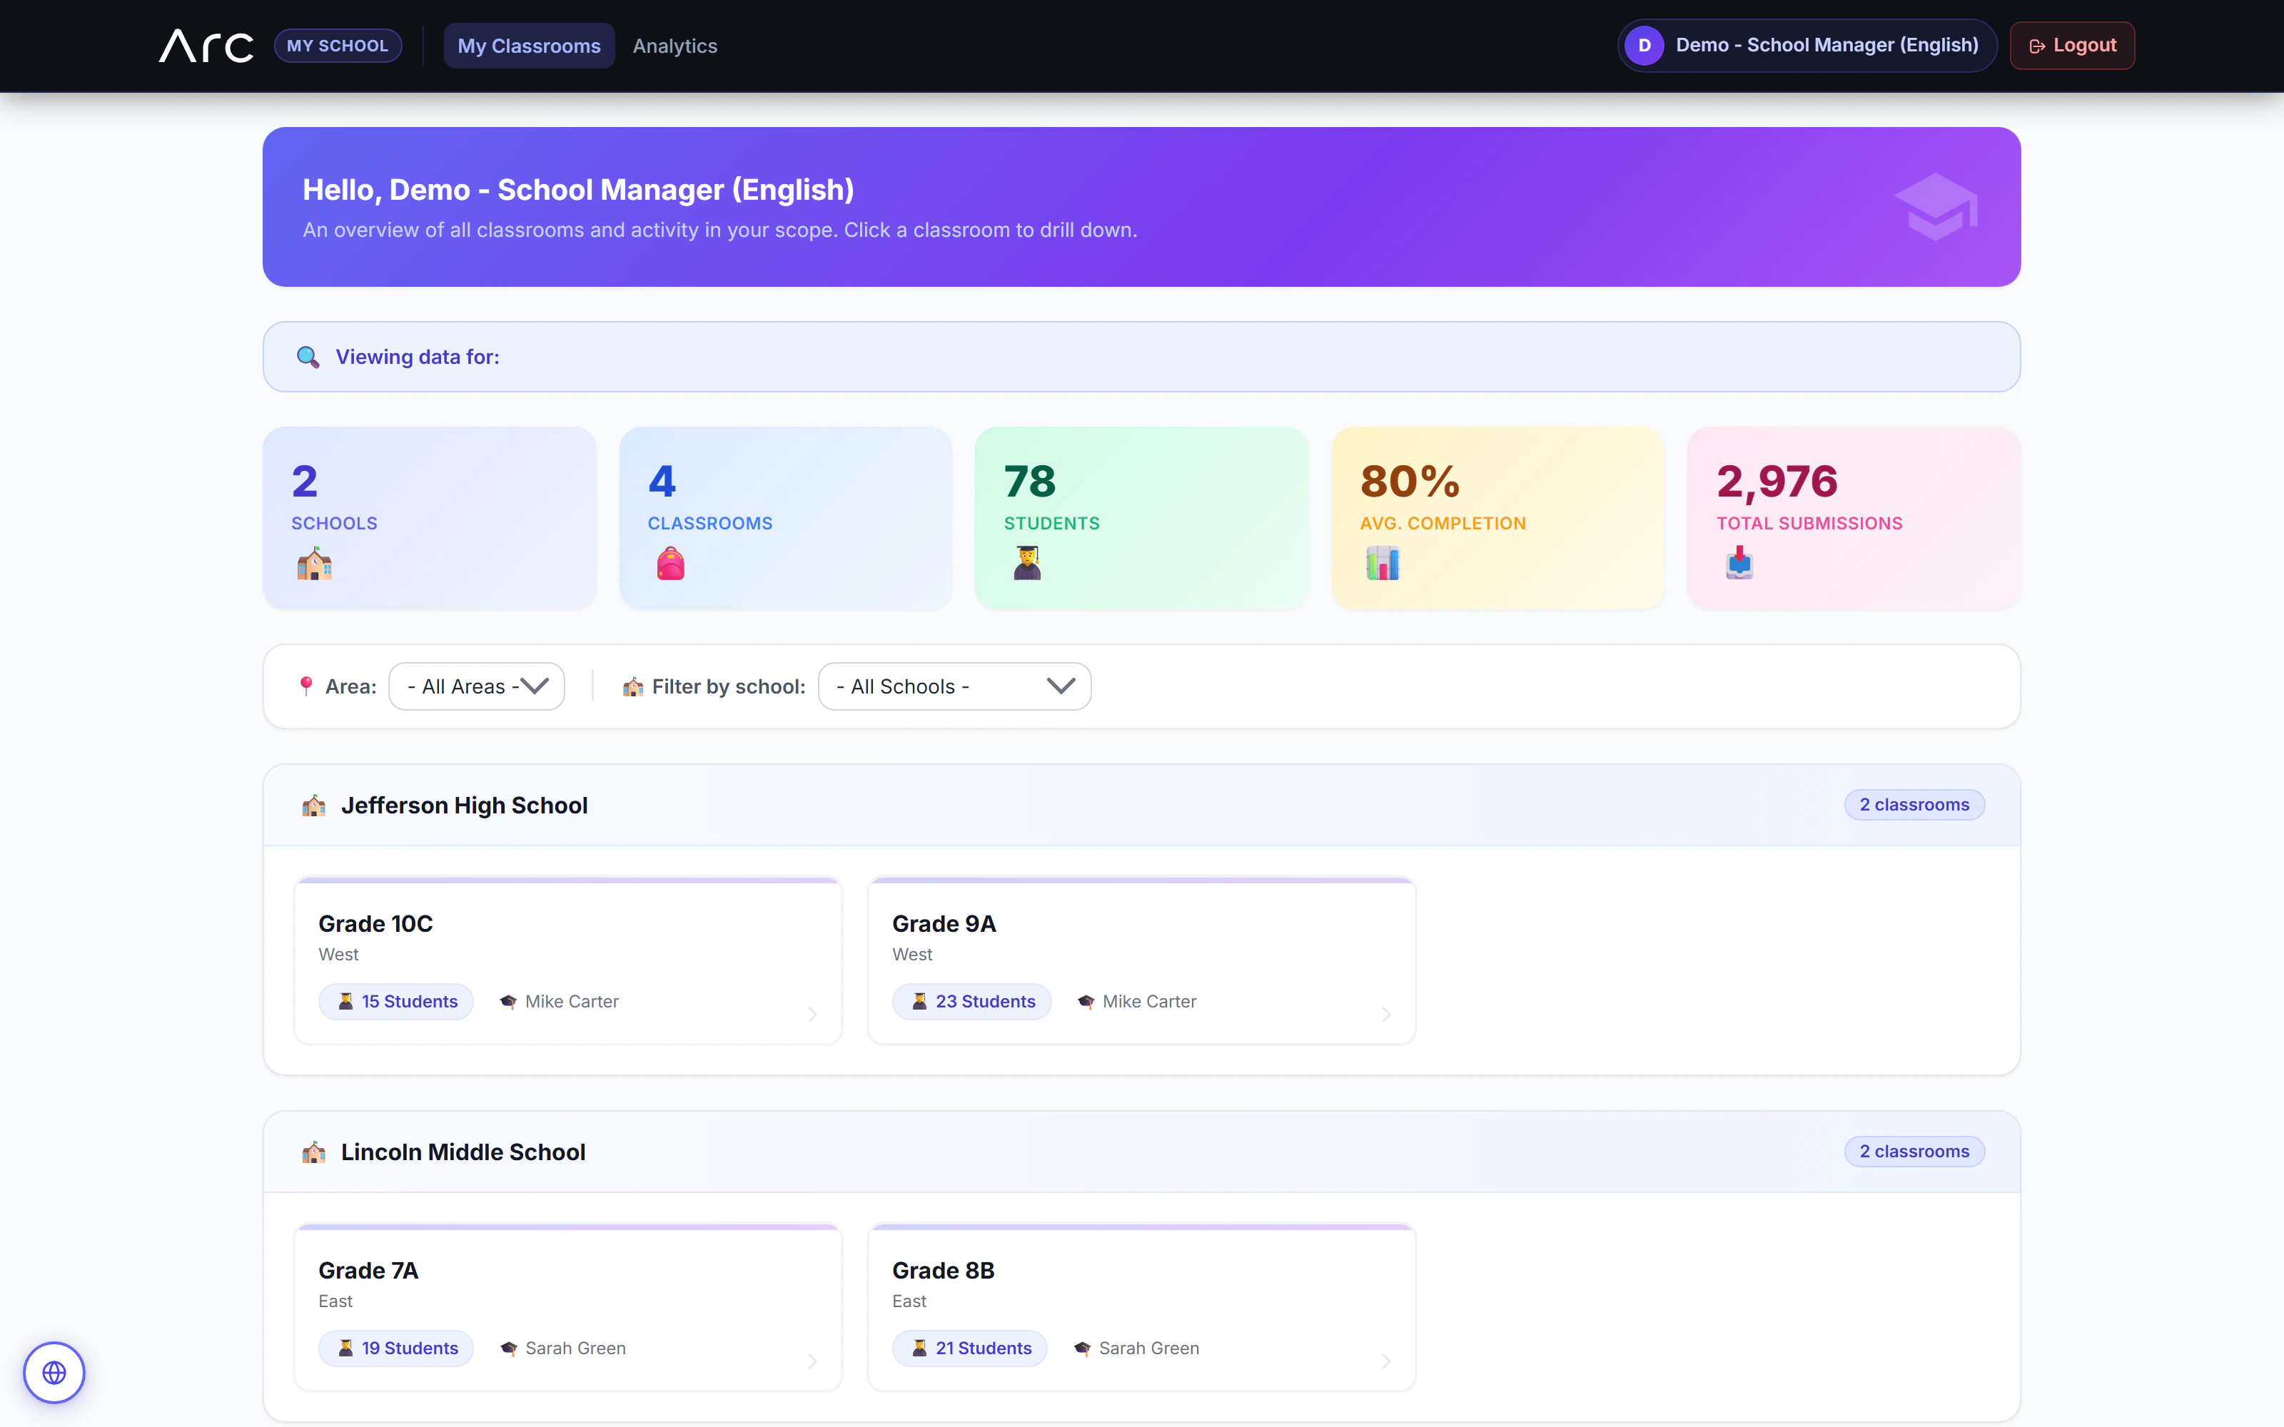The height and width of the screenshot is (1427, 2284).
Task: Open the Grade 9A classroom card
Action: pos(1142,961)
